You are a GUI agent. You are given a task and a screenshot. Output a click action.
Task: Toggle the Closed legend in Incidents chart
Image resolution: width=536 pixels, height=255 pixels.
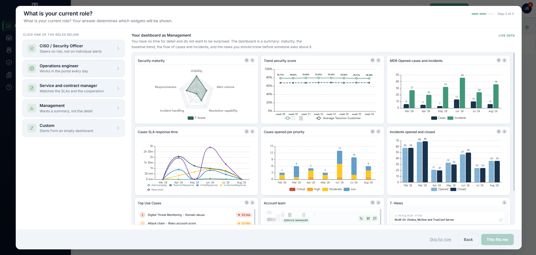(x=458, y=189)
